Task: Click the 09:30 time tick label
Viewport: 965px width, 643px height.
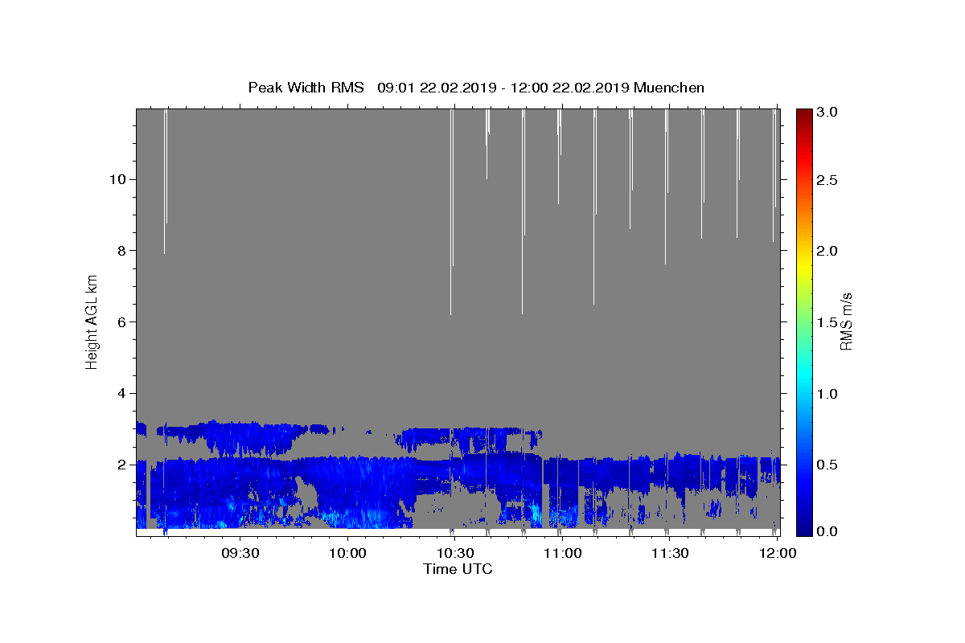Action: (x=240, y=553)
